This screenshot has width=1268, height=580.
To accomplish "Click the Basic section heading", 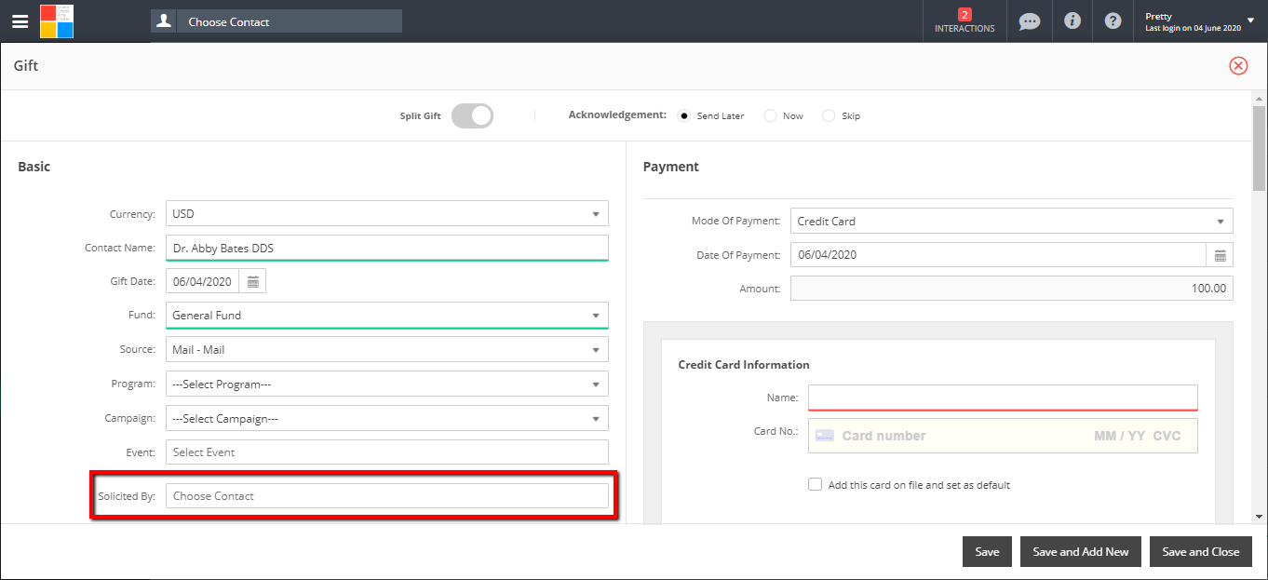I will tap(34, 167).
